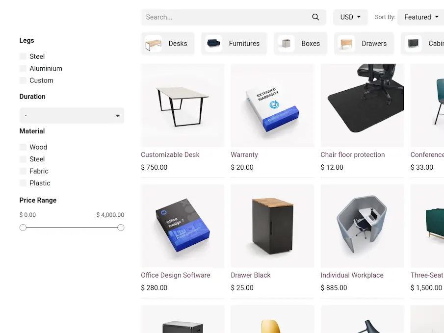444x333 pixels.
Task: Click the maximum price slider handle
Action: point(121,228)
